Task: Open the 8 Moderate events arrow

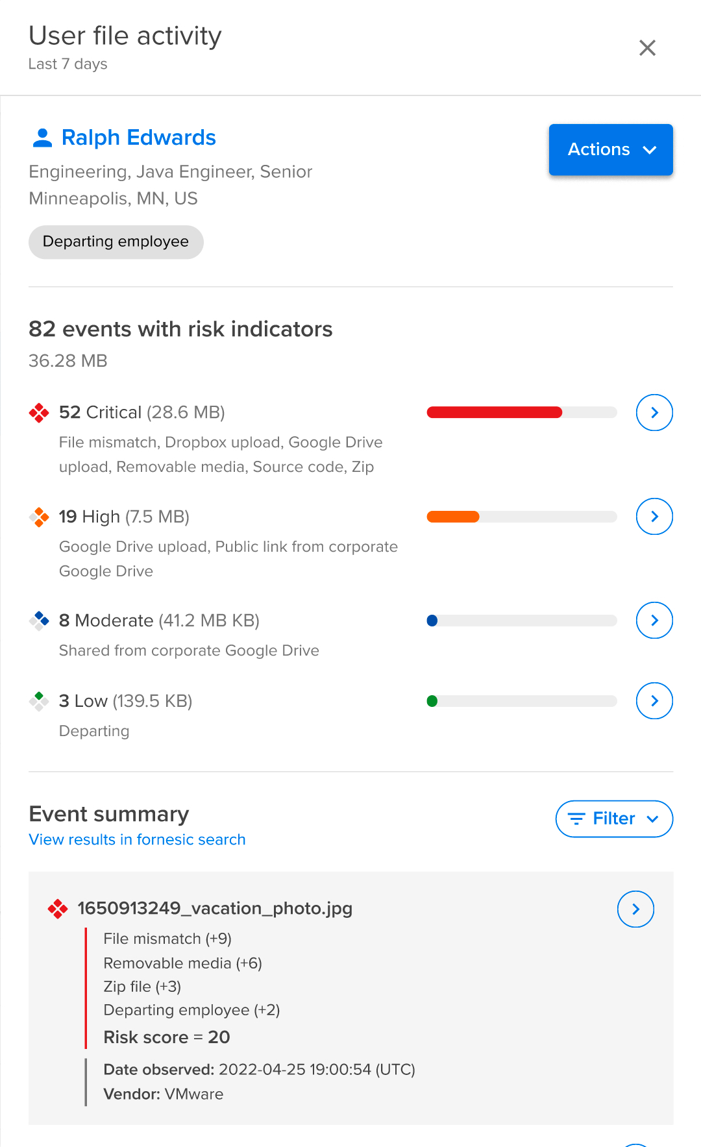Action: pos(654,621)
